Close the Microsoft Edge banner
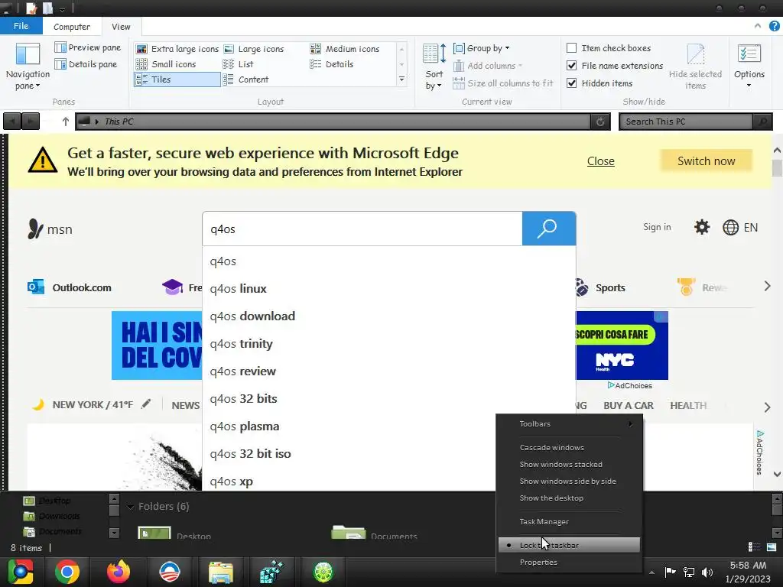This screenshot has width=783, height=587. click(601, 161)
